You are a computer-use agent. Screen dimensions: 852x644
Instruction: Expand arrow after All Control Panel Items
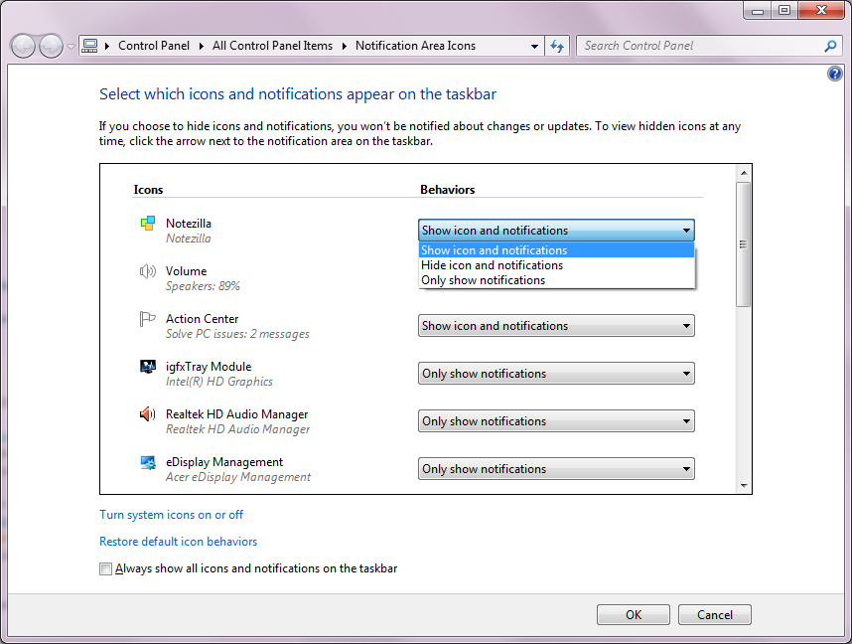tap(344, 47)
